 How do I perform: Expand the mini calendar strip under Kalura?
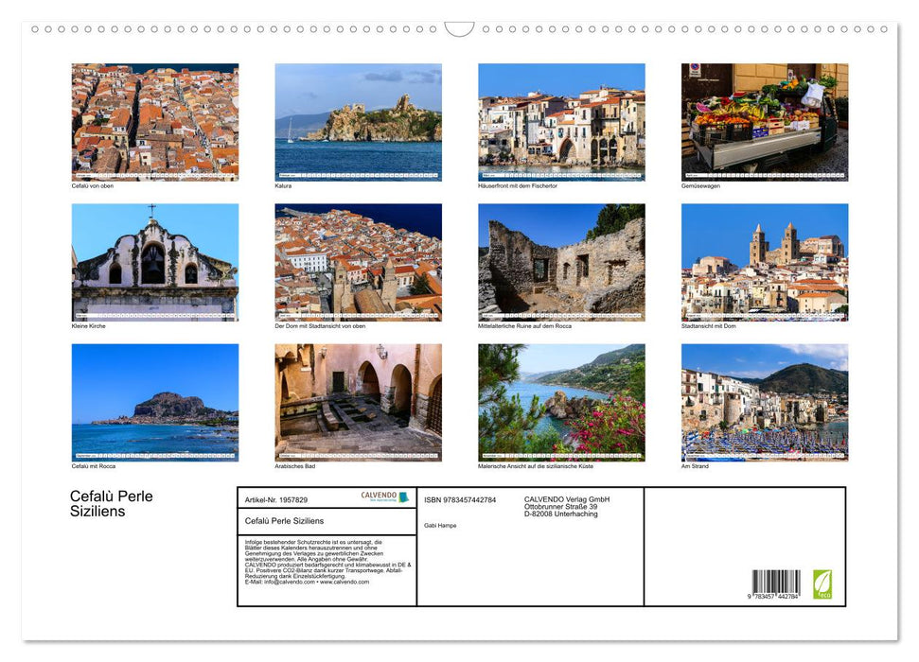click(358, 175)
